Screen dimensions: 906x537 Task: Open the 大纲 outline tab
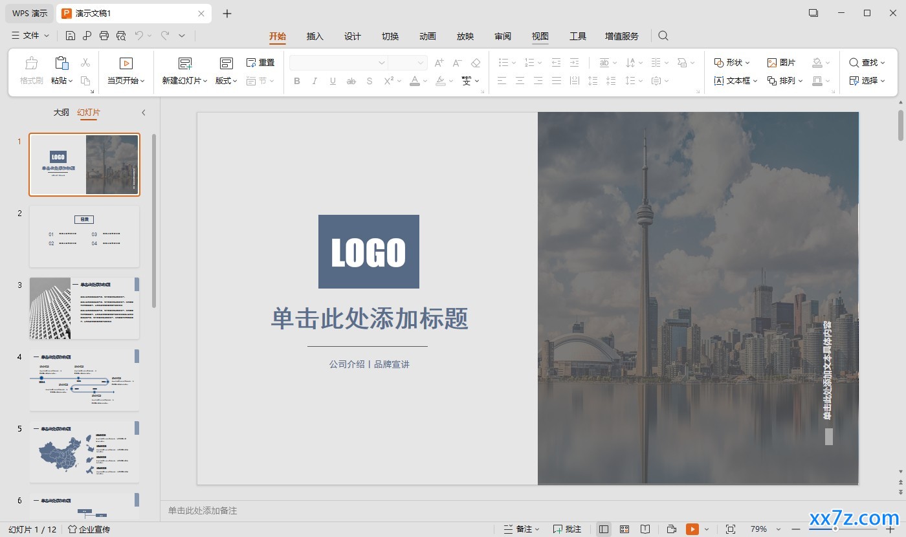click(61, 113)
